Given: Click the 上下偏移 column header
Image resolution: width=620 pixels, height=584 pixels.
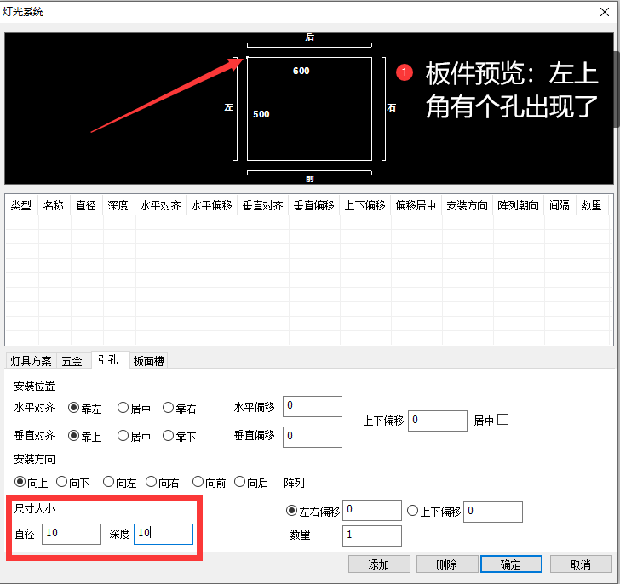Looking at the screenshot, I should pyautogui.click(x=365, y=205).
